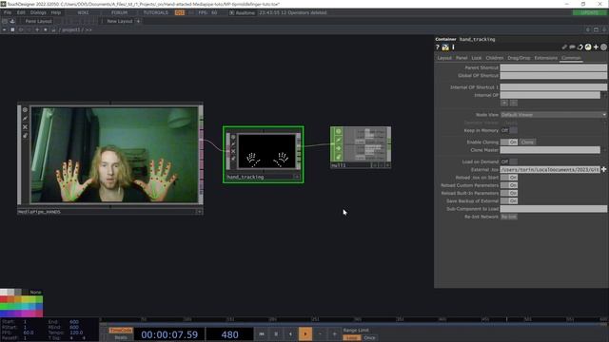Open the WIKI link
609x342 pixels.
click(x=83, y=12)
